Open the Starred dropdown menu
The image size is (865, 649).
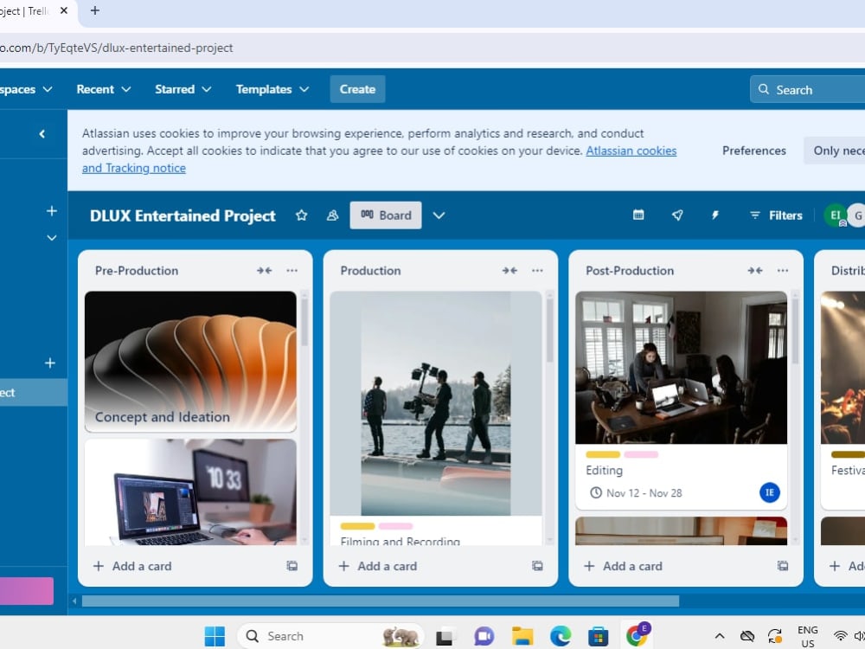183,89
